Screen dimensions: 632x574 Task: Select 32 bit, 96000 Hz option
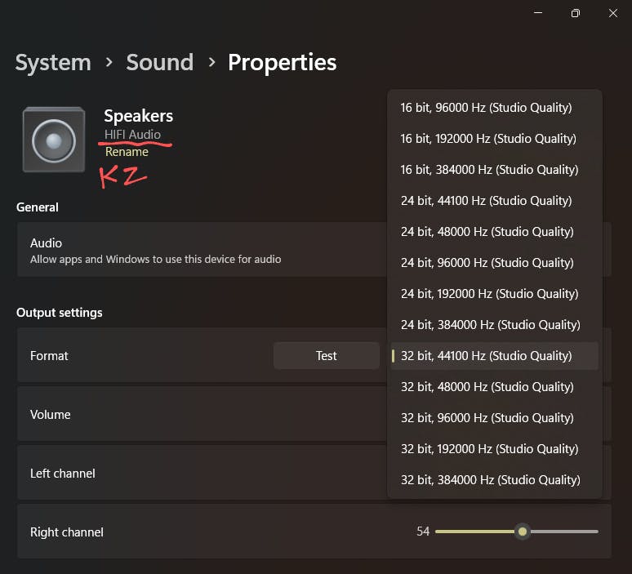point(487,418)
